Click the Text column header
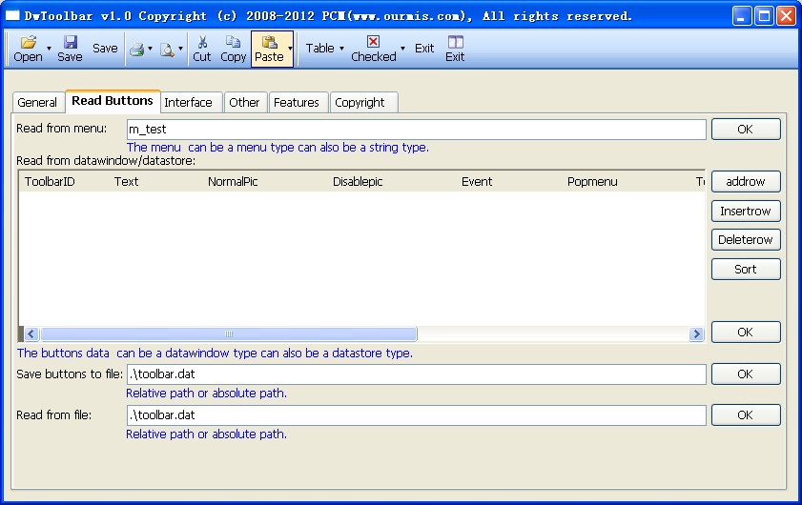The image size is (802, 505). point(126,181)
